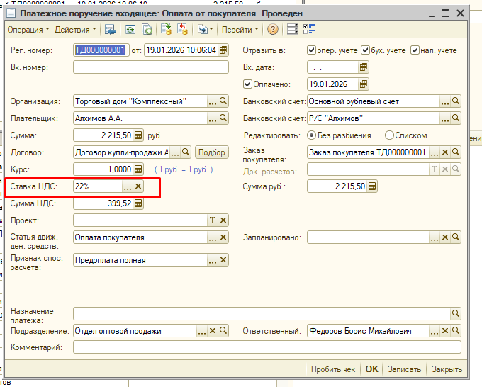
Task: Open selection list for Статья движ. ден. средств
Action: (x=213, y=237)
